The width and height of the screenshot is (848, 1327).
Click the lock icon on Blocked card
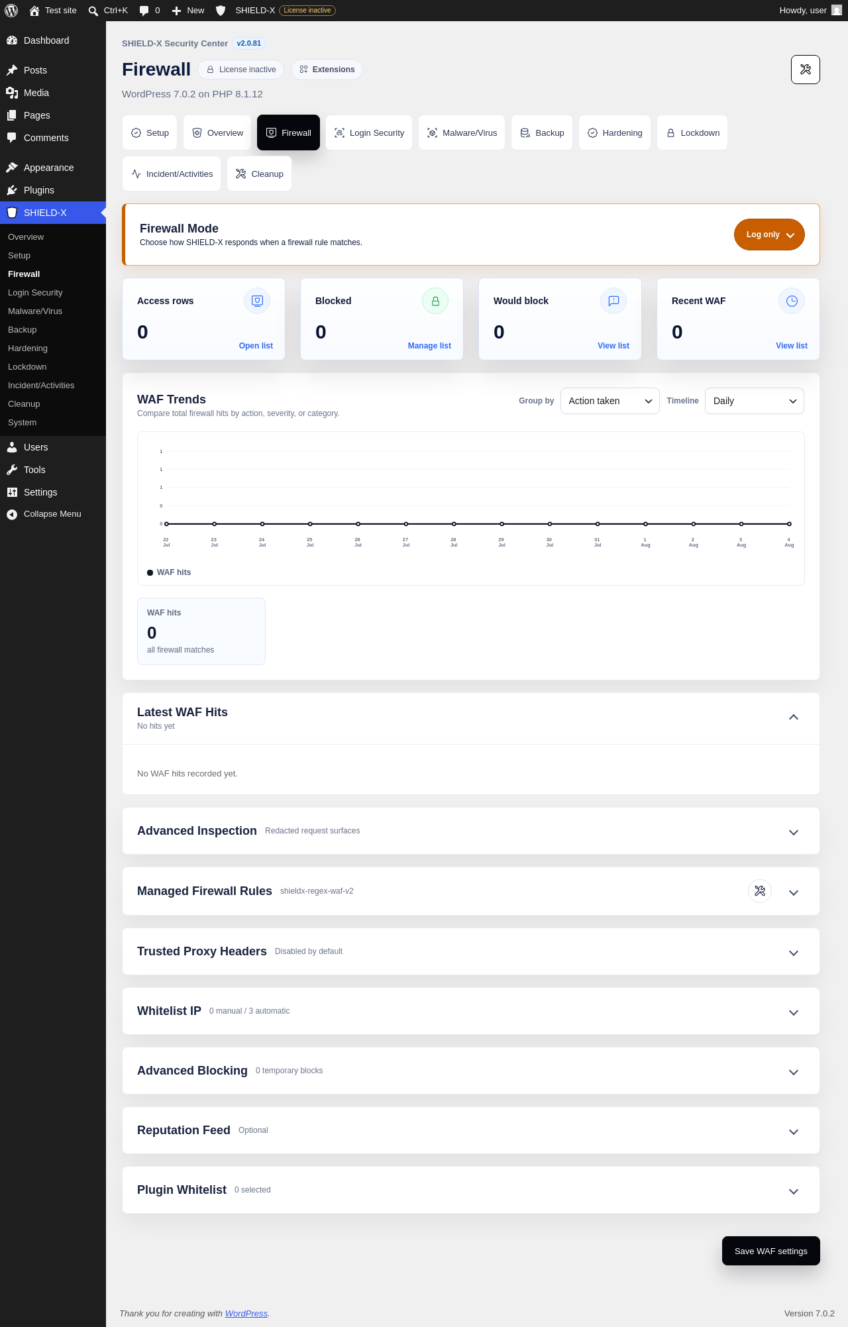(435, 301)
